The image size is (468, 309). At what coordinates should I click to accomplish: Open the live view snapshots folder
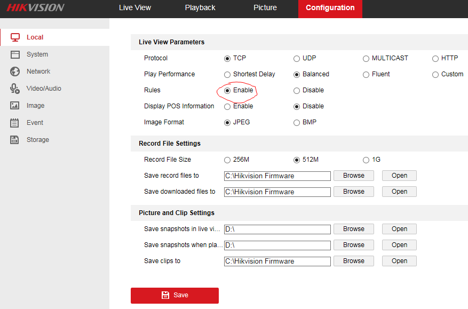399,229
